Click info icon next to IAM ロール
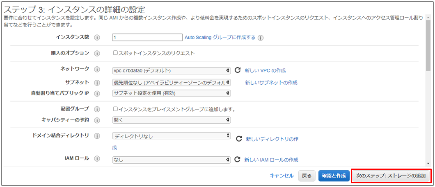435x187 pixels. point(97,159)
